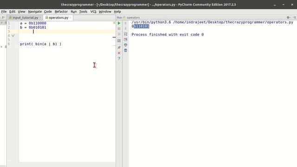Select the operators.py editor tab
This screenshot has width=297, height=167.
pos(58,18)
